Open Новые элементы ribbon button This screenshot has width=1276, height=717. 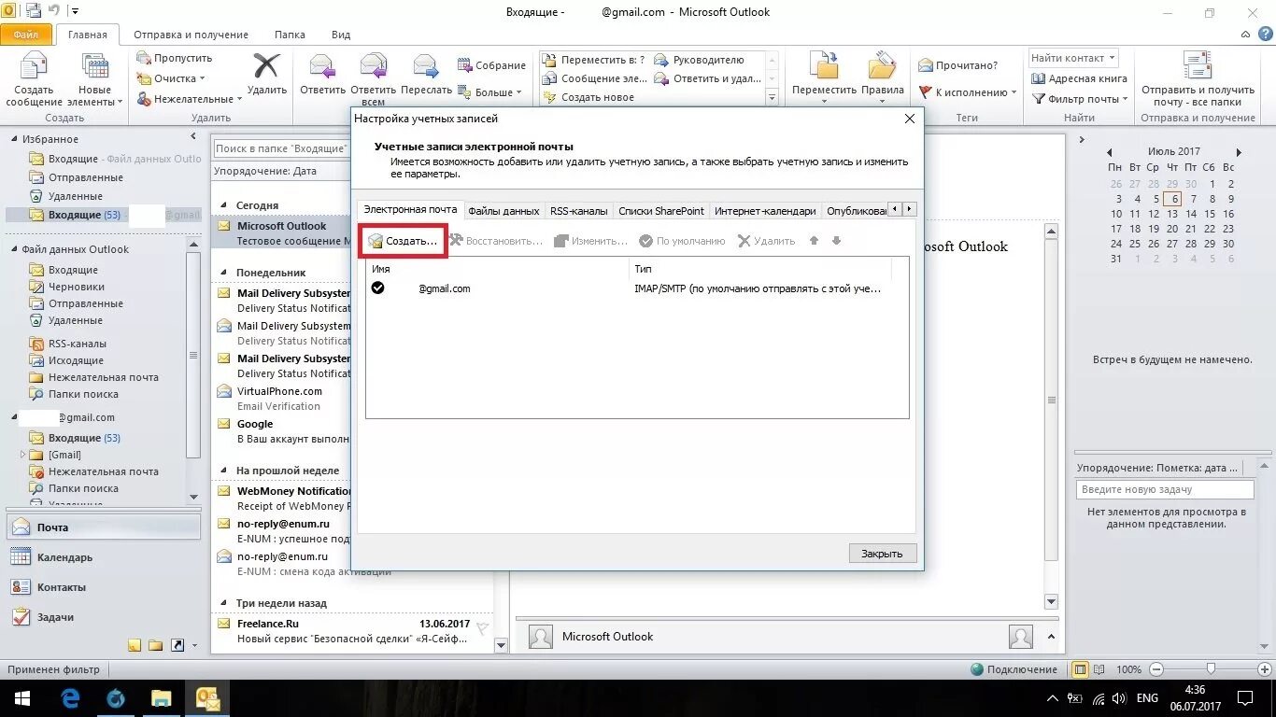[x=95, y=78]
